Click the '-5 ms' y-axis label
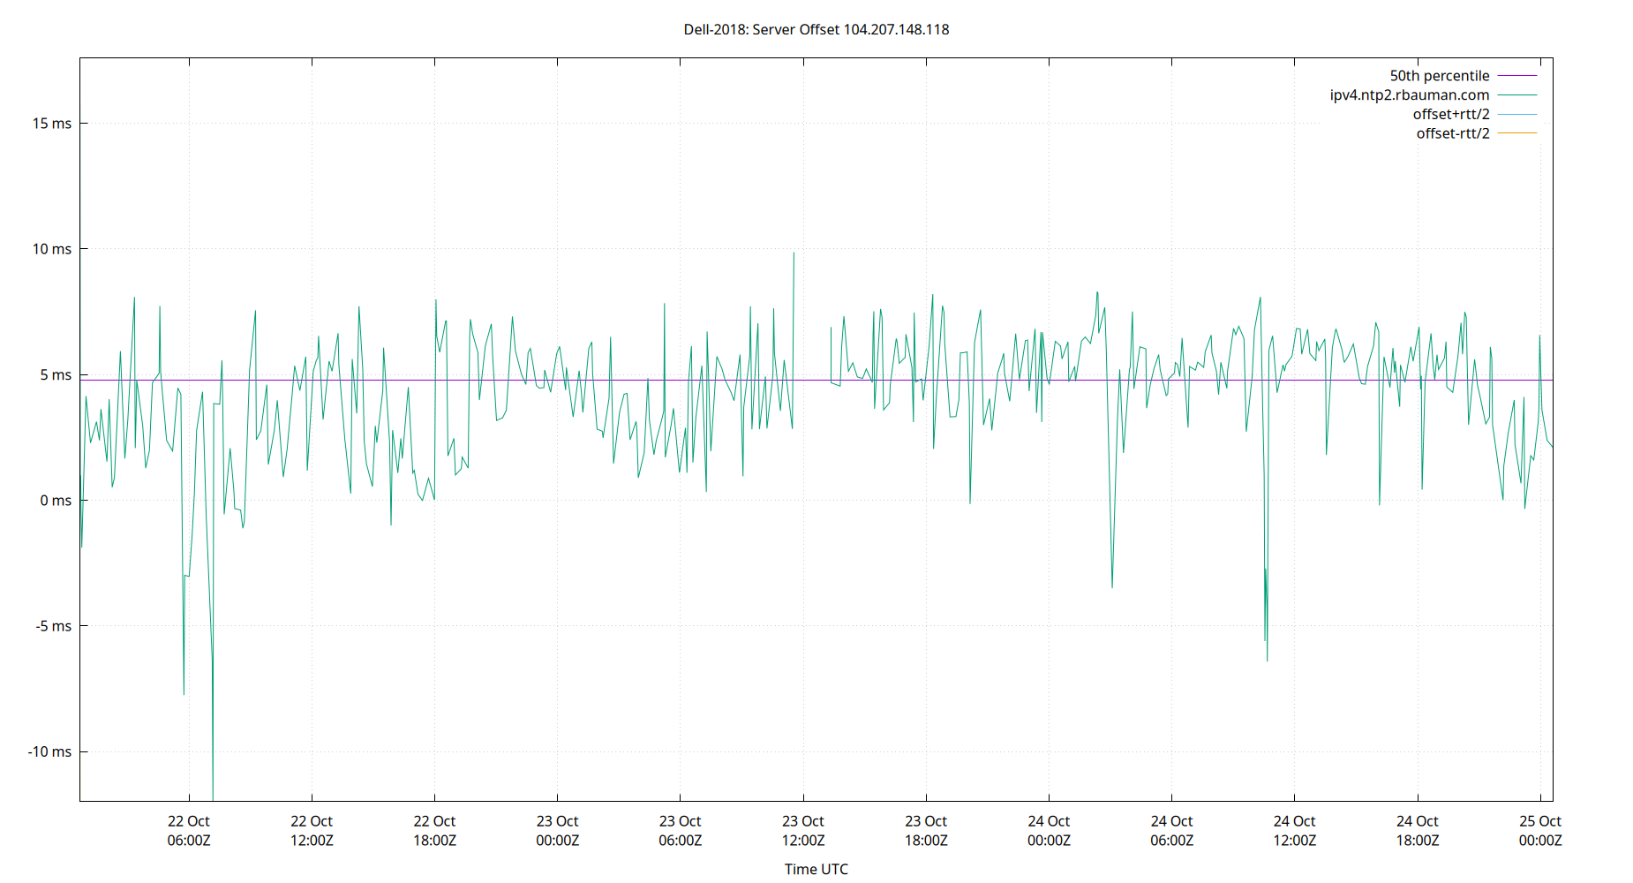The height and width of the screenshot is (883, 1633). coord(54,626)
